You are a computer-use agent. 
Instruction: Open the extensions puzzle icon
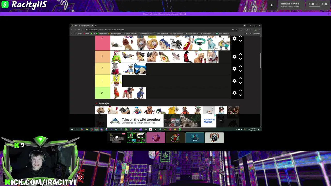pos(242,30)
